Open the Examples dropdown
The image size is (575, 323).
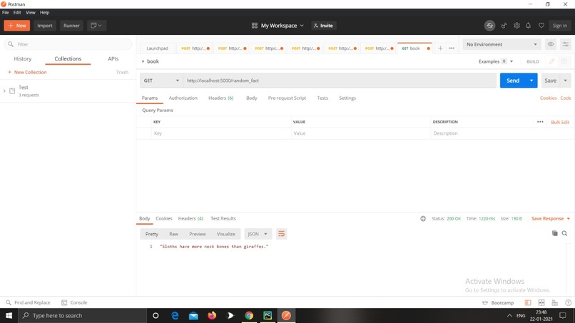pyautogui.click(x=496, y=61)
